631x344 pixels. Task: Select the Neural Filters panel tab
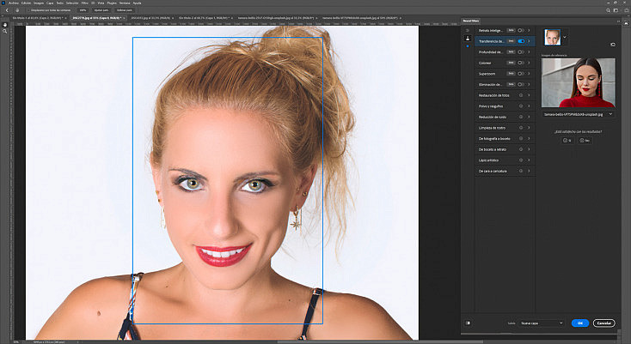click(x=471, y=21)
